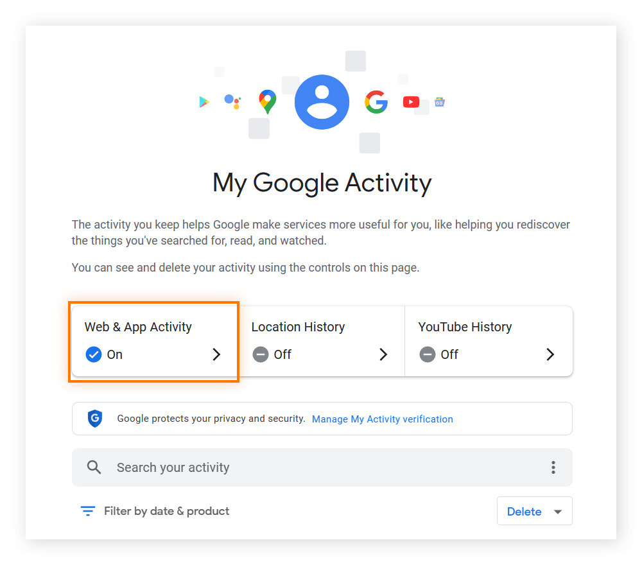
Task: Click the Google G logo icon
Action: [x=376, y=101]
